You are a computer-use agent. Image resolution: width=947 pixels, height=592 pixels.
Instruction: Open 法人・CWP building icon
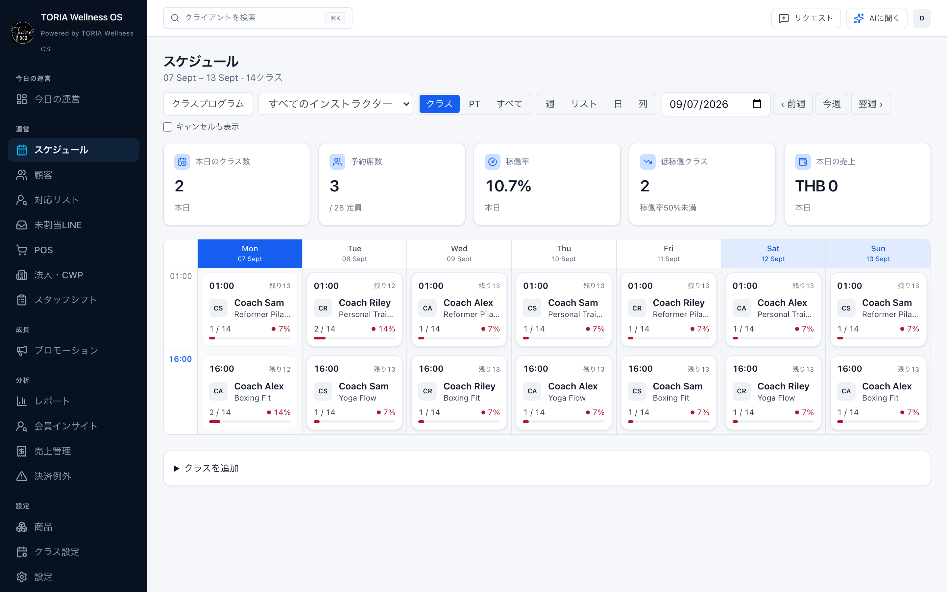point(21,275)
